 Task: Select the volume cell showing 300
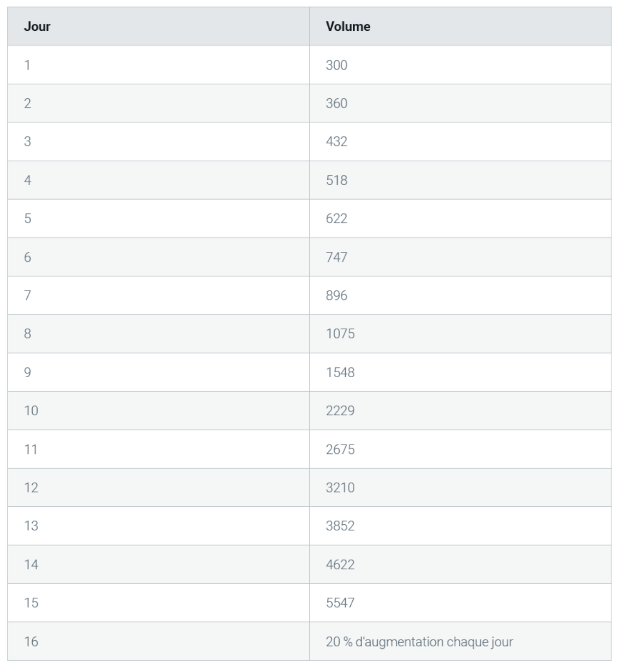coord(460,65)
